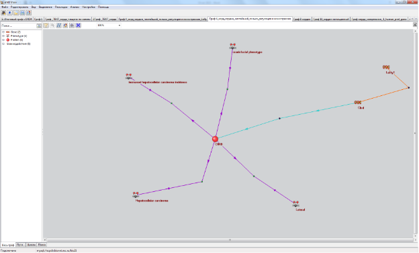
Task: Select the red CHRD protein node
Action: click(x=215, y=139)
